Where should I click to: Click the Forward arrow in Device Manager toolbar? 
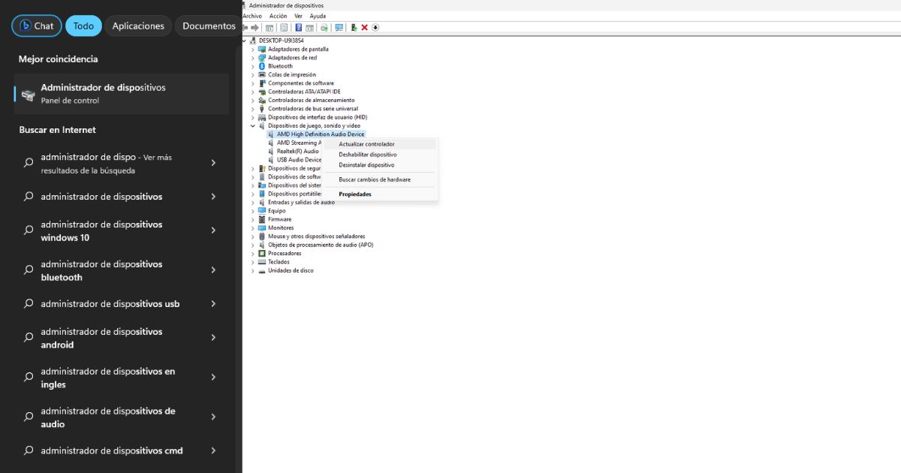[x=255, y=27]
